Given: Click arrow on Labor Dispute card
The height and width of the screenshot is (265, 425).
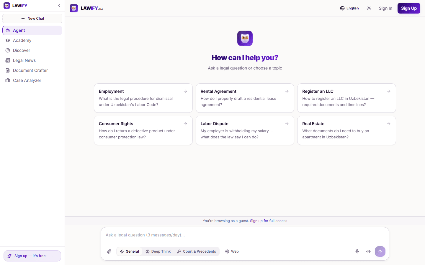Looking at the screenshot, I should tap(287, 124).
